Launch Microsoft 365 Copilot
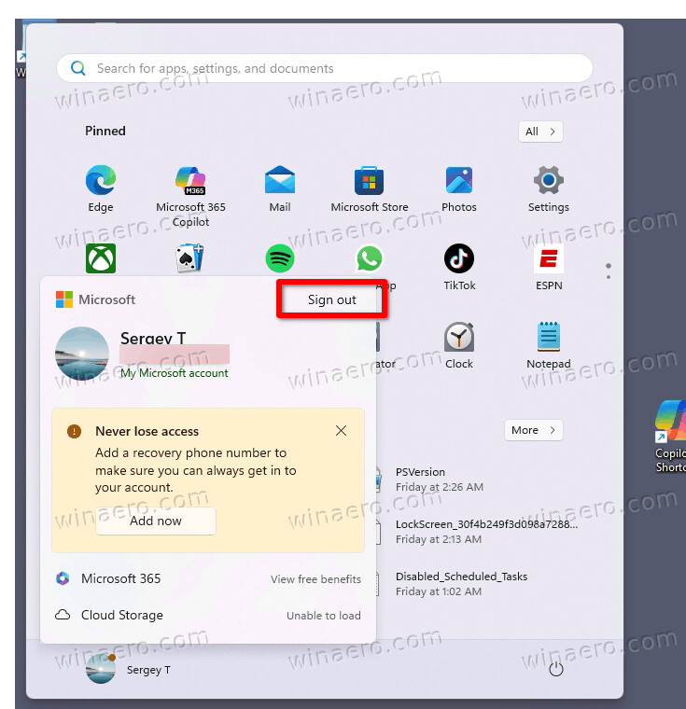 (x=190, y=196)
